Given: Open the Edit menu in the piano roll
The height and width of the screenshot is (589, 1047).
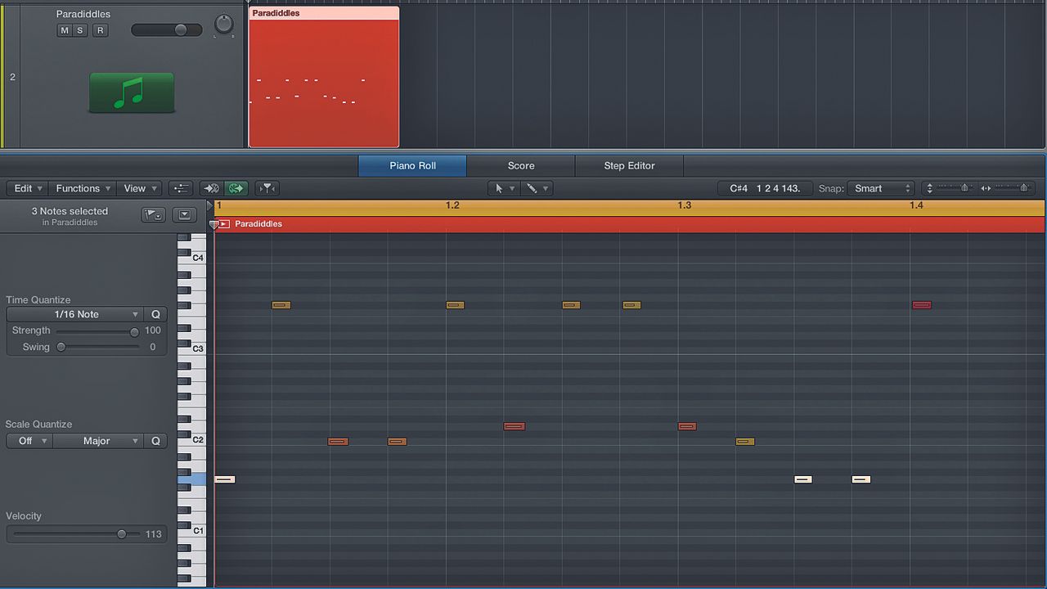Looking at the screenshot, I should pos(29,188).
